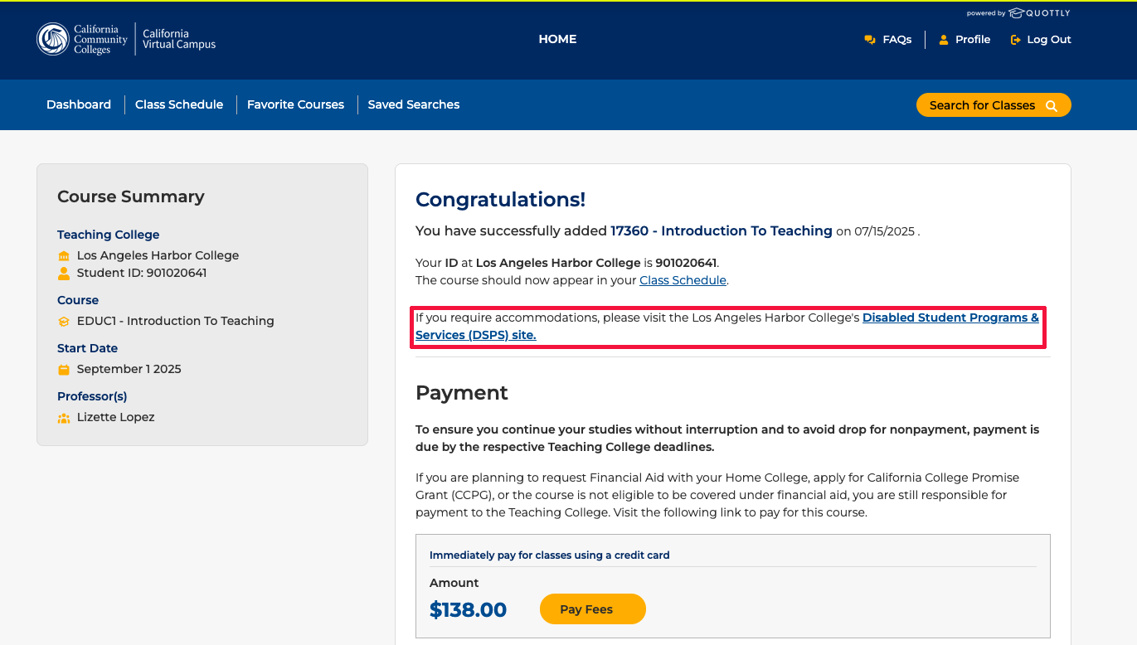
Task: Click the $138.00 amount text
Action: coord(468,610)
